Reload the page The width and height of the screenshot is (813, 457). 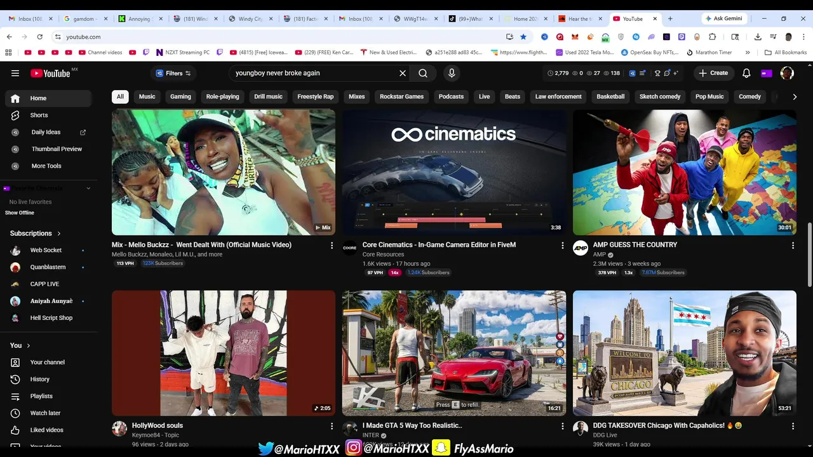(39, 37)
